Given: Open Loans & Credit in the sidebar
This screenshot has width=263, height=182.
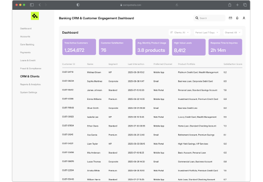Looking at the screenshot, I should pos(28,61).
